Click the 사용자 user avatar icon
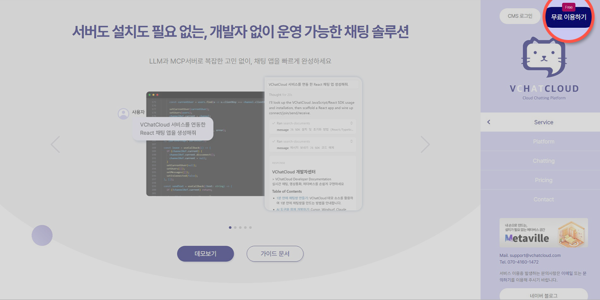Viewport: 600px width, 300px height. (123, 113)
